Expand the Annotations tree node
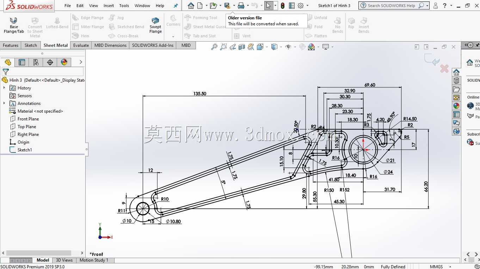Image resolution: width=480 pixels, height=269 pixels. click(x=4, y=104)
